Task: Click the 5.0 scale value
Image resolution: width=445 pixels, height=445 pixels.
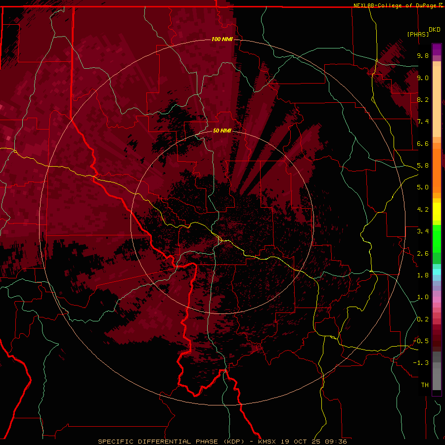Action: 423,187
